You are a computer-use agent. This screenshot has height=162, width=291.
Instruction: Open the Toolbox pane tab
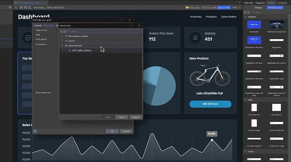point(271,3)
